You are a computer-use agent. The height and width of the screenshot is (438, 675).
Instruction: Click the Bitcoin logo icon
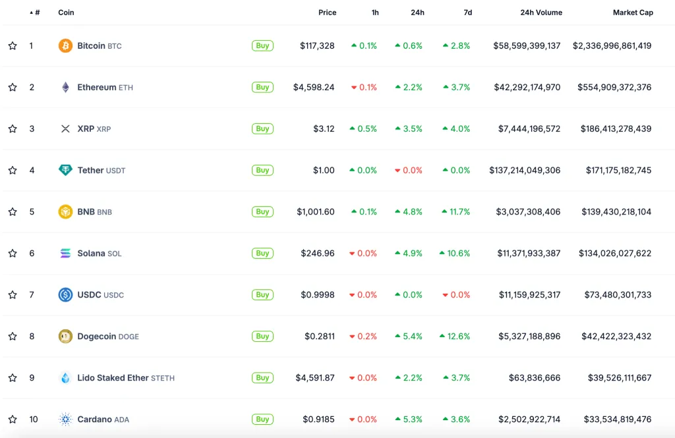point(65,46)
